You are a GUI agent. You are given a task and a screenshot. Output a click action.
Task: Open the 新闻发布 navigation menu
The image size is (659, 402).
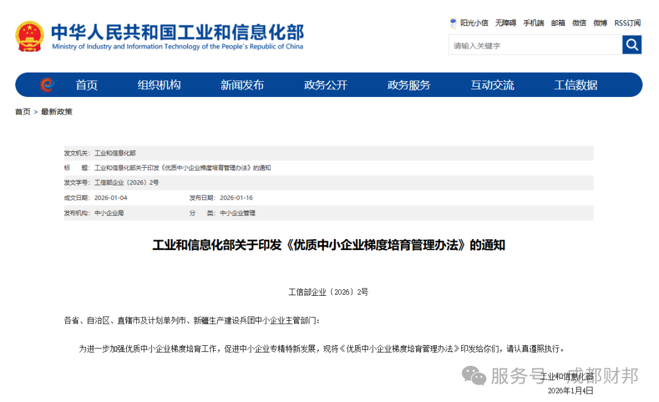pyautogui.click(x=242, y=85)
